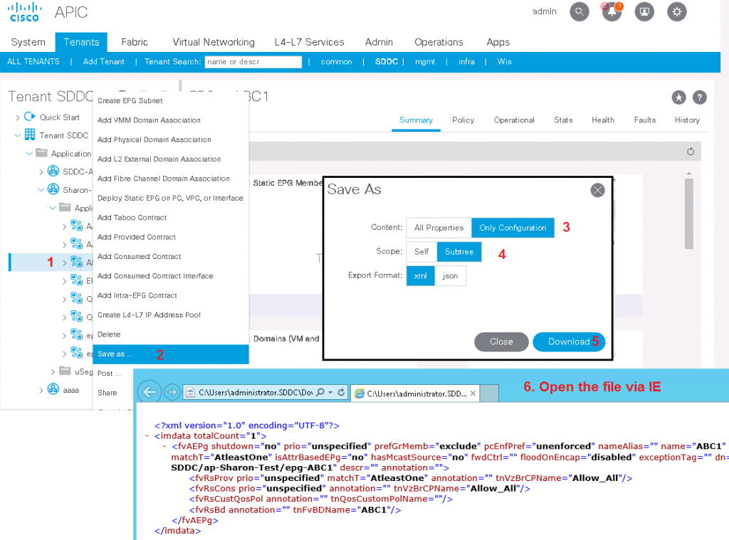Screen dimensions: 729x540
Task: Open the Fabric main tab
Action: click(135, 42)
